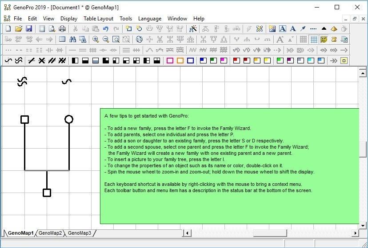The image size is (368, 248).
Task: Open the Tools menu
Action: [126, 19]
